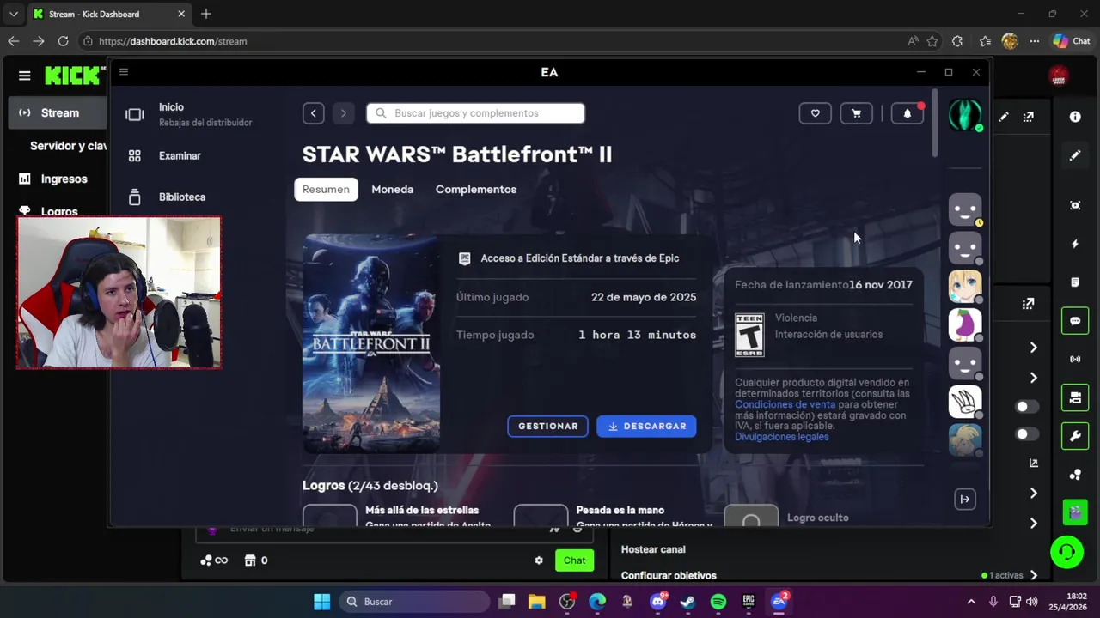
Task: Refresh the browser page
Action: [63, 40]
